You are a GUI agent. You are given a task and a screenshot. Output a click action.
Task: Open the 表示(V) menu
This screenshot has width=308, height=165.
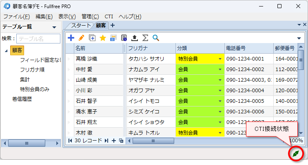[67, 17]
